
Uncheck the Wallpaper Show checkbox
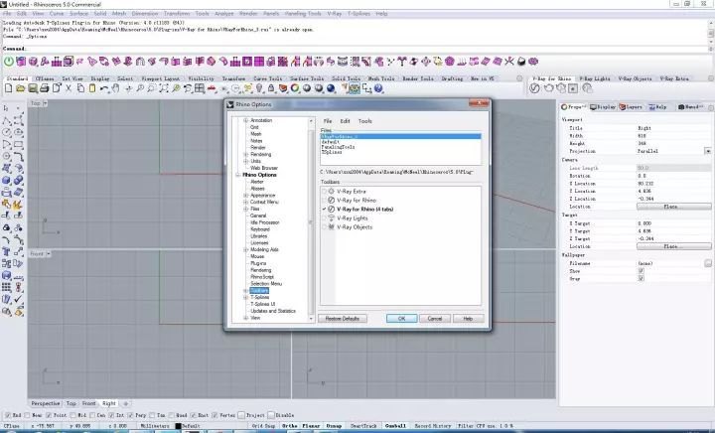click(x=641, y=269)
